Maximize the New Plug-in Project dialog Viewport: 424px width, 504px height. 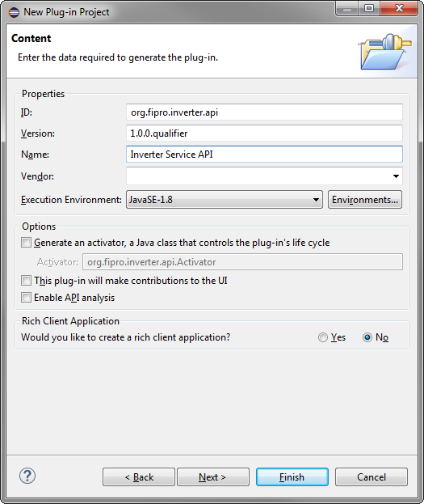pyautogui.click(x=369, y=9)
